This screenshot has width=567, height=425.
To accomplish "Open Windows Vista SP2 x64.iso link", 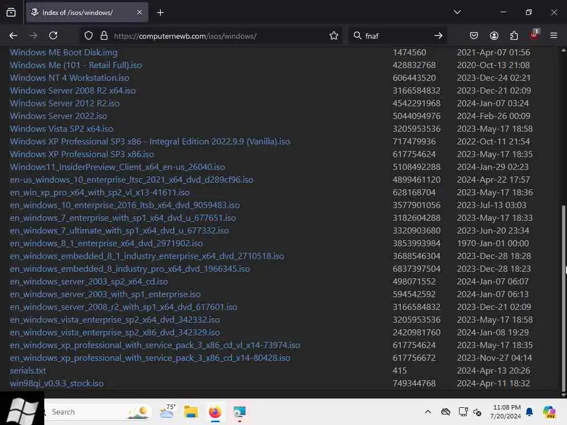I will [61, 128].
